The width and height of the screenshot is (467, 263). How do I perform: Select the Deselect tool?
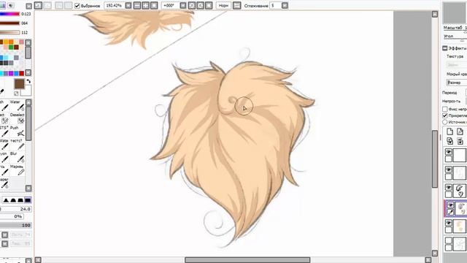pyautogui.click(x=17, y=118)
